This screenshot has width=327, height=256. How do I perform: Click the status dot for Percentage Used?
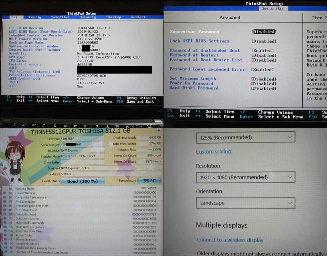[5, 210]
